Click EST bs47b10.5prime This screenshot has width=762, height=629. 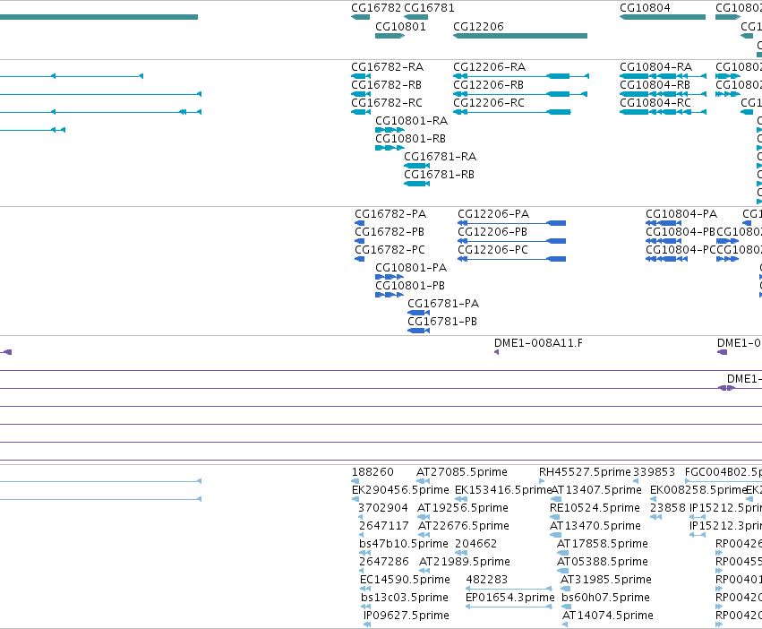403,544
